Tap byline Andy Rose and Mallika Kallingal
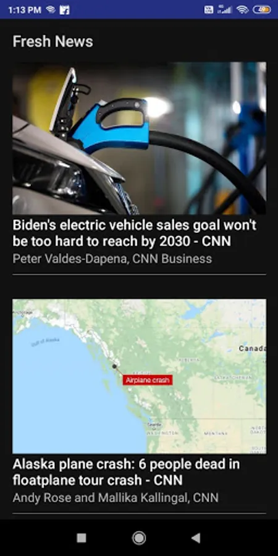Screen dimensions: 278x556 tap(116, 497)
